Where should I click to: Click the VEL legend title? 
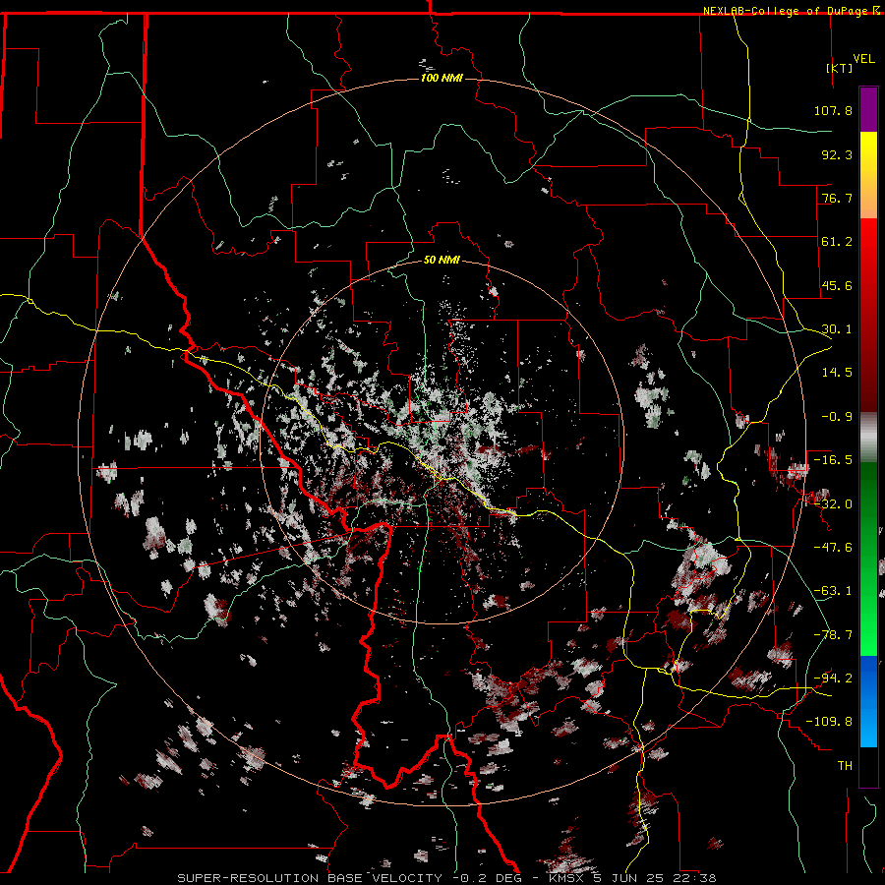pyautogui.click(x=863, y=59)
